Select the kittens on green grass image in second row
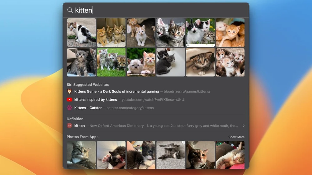Image resolution: width=312 pixels, height=175 pixels. (x=111, y=62)
